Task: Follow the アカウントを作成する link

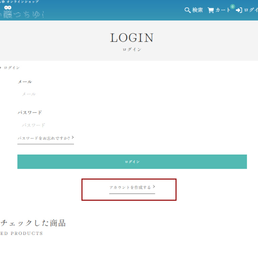Action: point(130,187)
